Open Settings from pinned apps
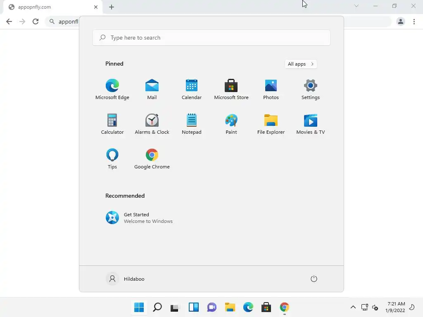Viewport: 423px width, 317px height. pos(311,90)
